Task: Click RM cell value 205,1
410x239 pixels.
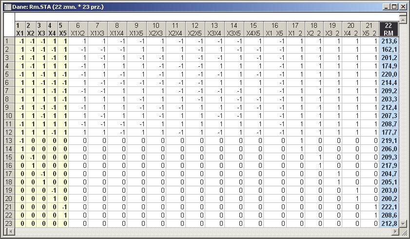Action: 389,182
